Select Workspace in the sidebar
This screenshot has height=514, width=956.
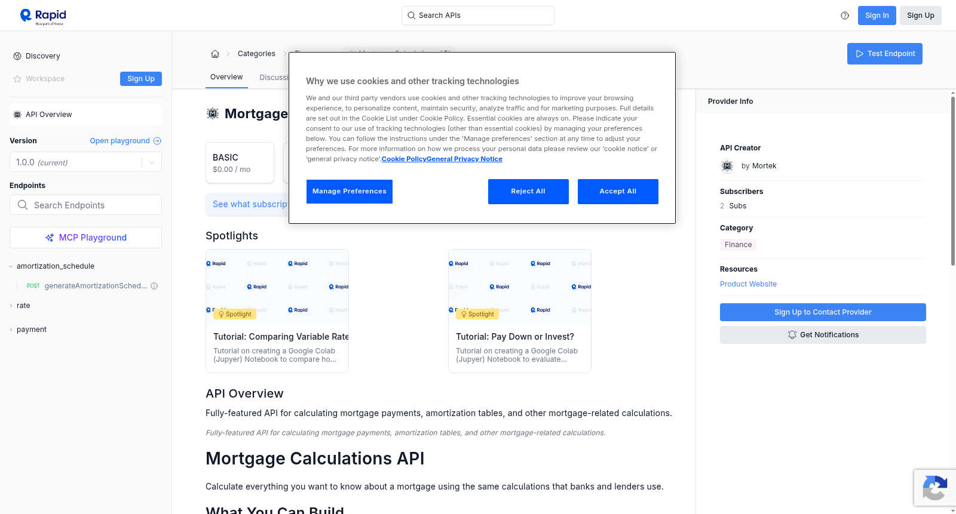coord(45,79)
